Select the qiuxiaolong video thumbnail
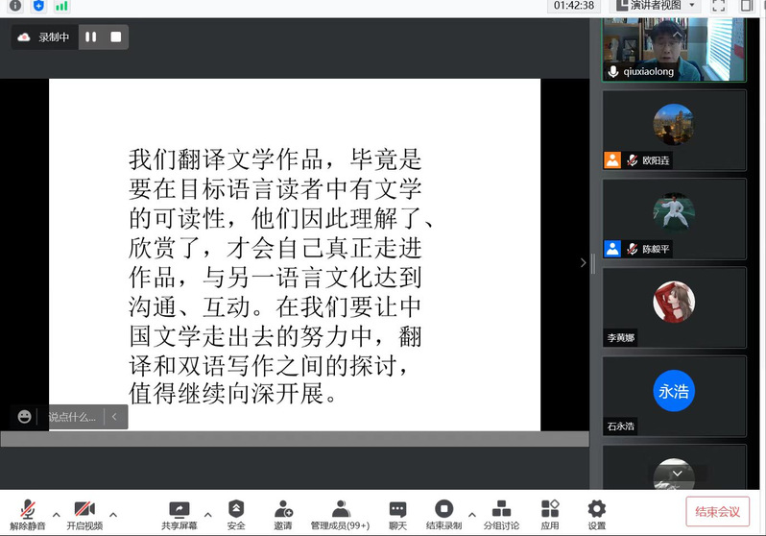The image size is (766, 536). (x=674, y=49)
